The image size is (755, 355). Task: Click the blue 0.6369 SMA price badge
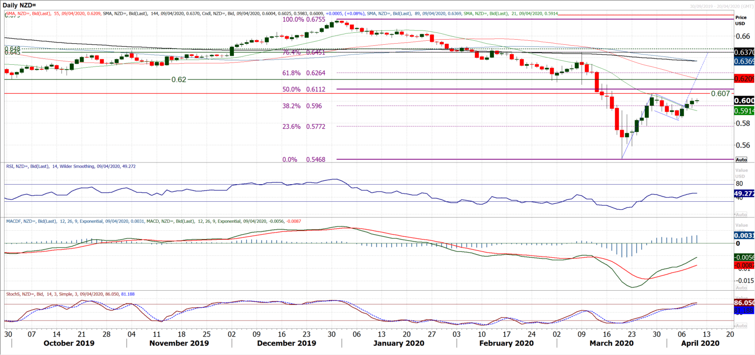(x=743, y=60)
